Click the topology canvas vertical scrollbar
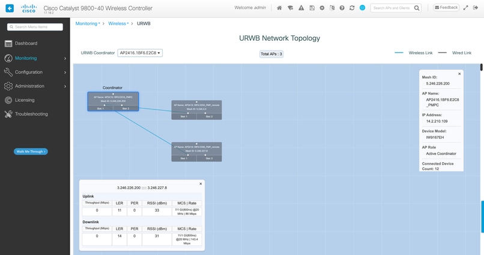Image resolution: width=484 pixels, height=255 pixels. (481, 67)
